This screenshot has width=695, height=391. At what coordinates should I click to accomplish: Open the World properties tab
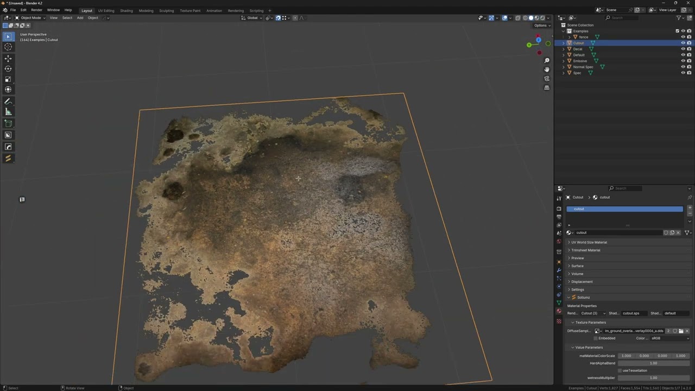(x=559, y=241)
